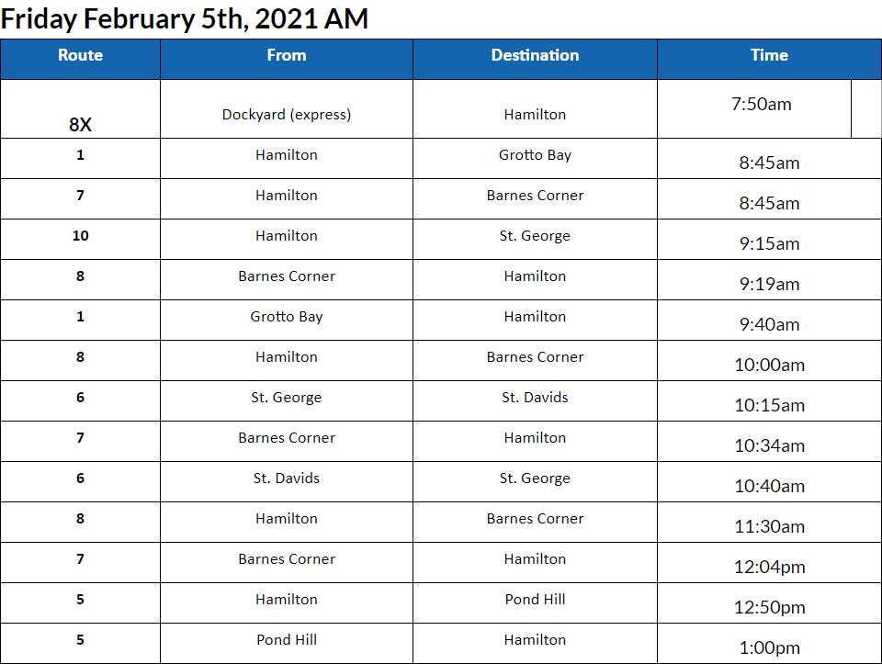The width and height of the screenshot is (882, 664).
Task: Select St. Davids in the Destination column
Action: pos(535,398)
